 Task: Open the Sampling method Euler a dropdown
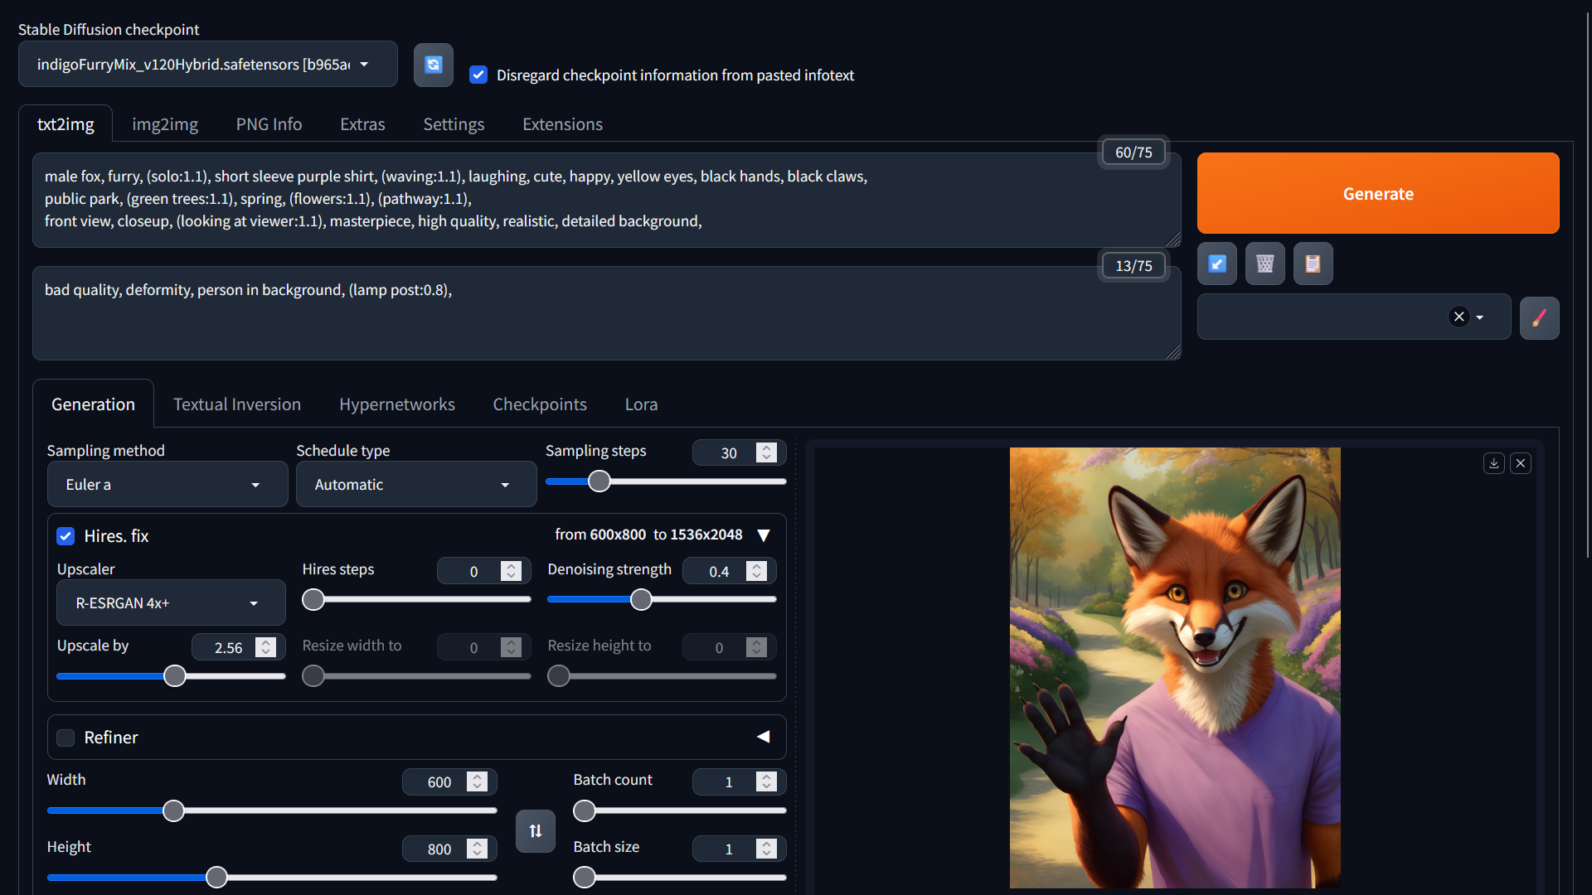tap(167, 485)
